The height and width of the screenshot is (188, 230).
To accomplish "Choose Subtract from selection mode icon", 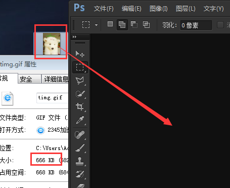I will click(x=134, y=24).
